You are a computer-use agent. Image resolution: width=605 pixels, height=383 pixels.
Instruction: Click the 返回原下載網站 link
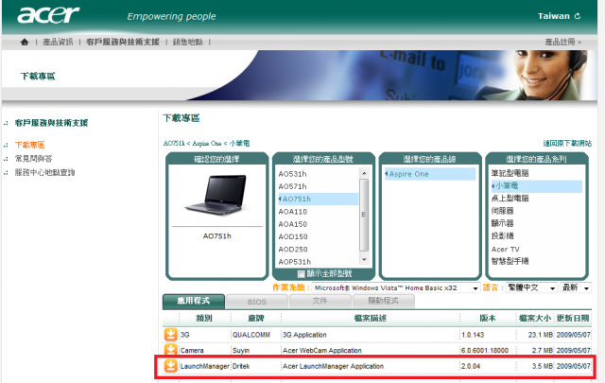click(x=567, y=144)
